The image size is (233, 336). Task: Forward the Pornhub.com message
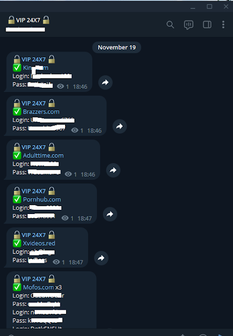tap(110, 214)
